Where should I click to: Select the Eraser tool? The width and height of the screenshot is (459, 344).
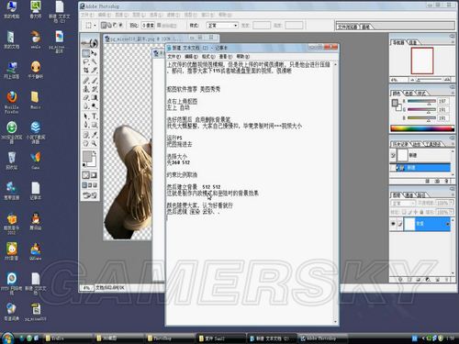(86, 98)
